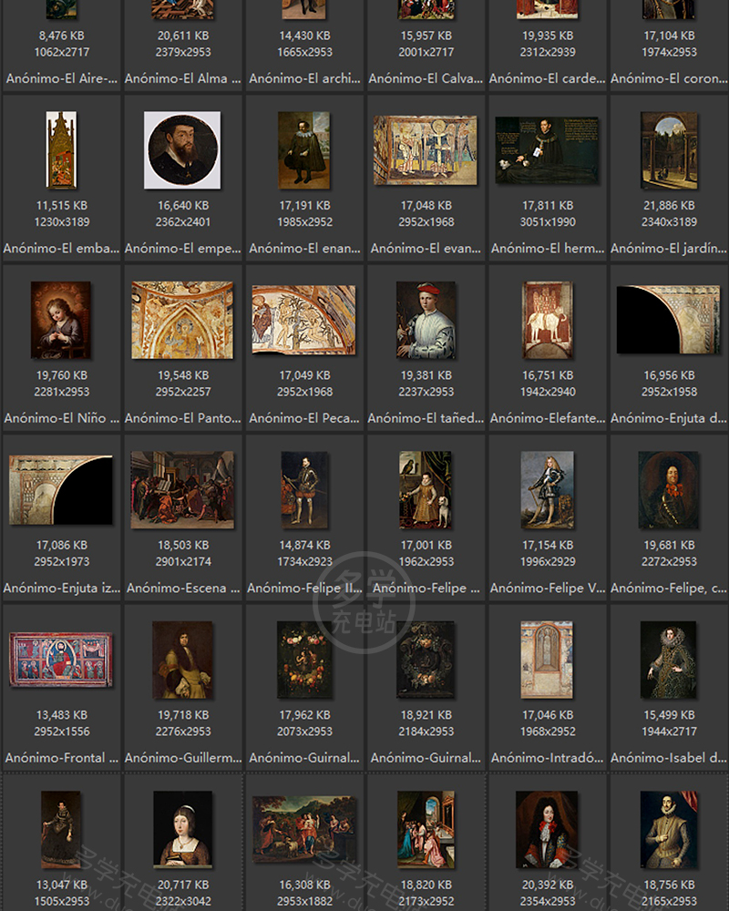Select the 17,962 KB Guirnal... flower garland thumbnail
This screenshot has height=911, width=729.
(304, 660)
